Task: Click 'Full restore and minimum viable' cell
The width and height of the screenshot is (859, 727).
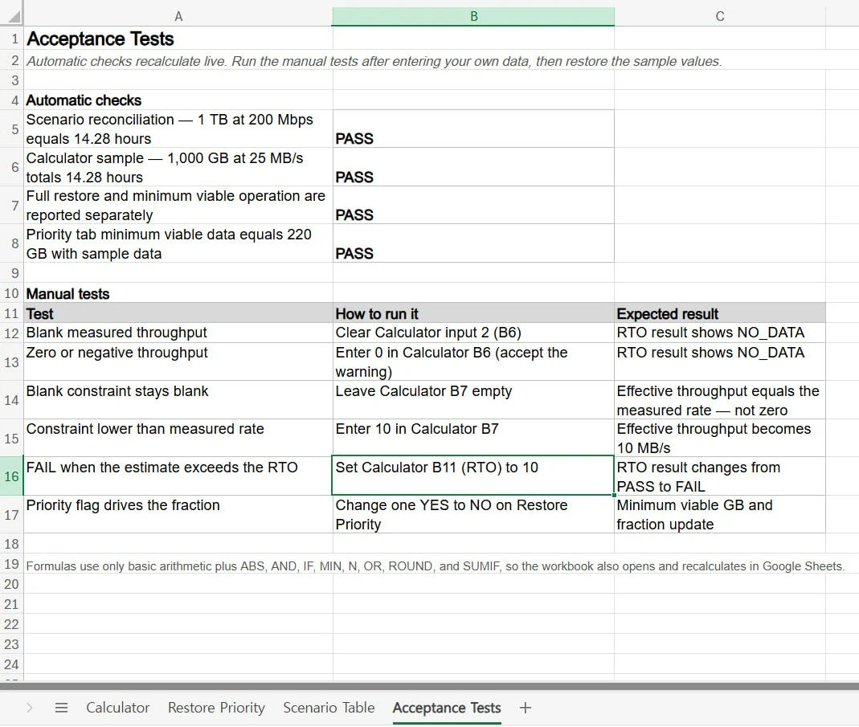Action: 178,205
